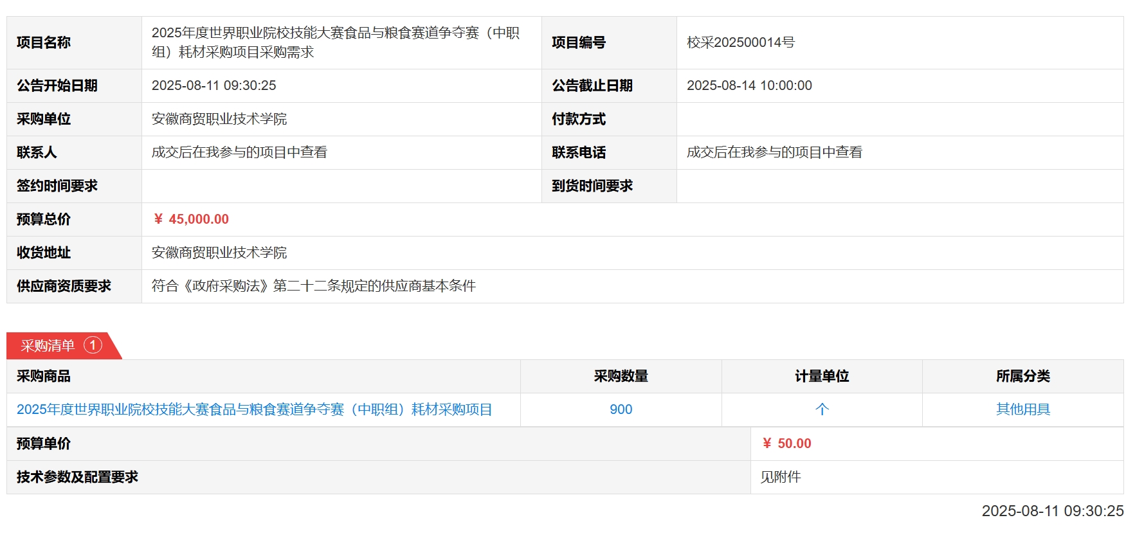Click the 采购单位 value 安徽商贸职业技术学院

219,119
